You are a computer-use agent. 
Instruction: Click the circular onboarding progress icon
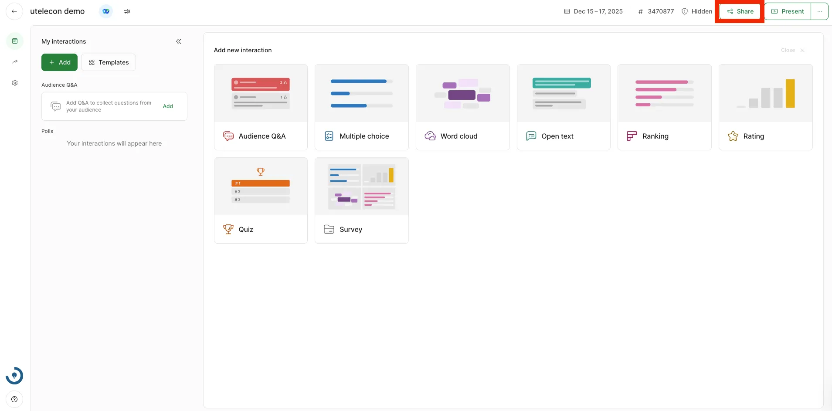tap(14, 376)
